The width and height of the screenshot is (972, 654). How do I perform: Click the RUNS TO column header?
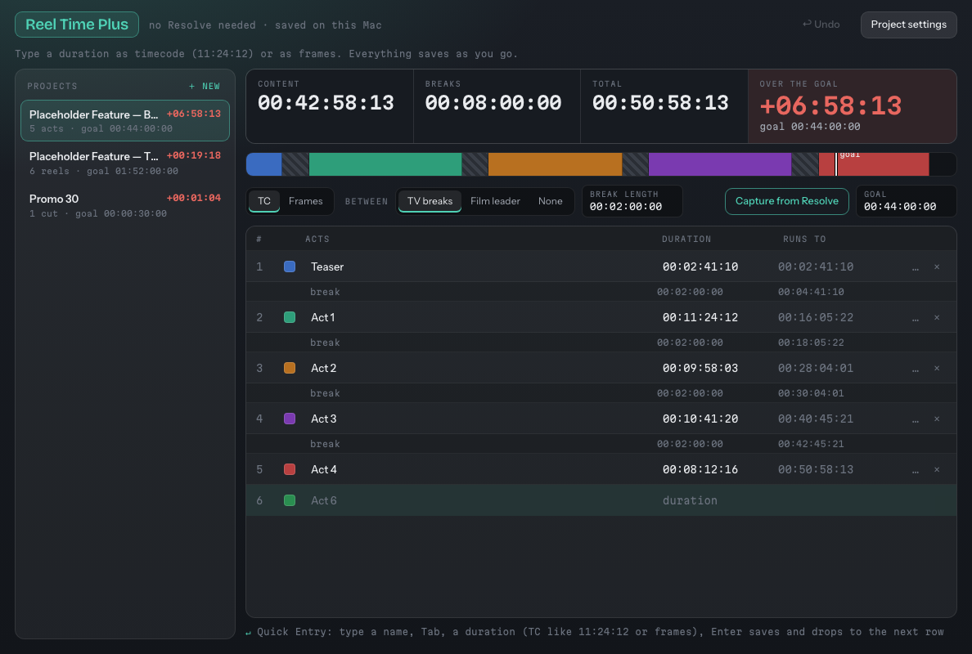tap(804, 239)
